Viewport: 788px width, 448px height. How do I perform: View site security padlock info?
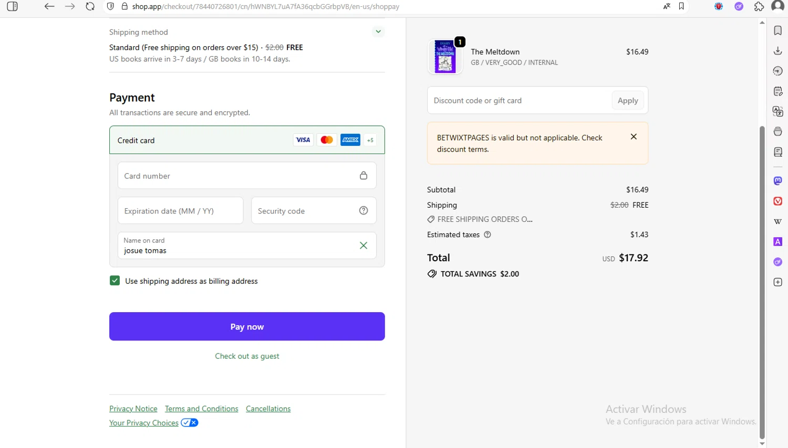coord(125,6)
